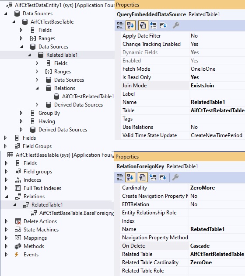Click wrench icon in upper Properties toolbar
Screen dimensions: 245x276
point(176,25)
